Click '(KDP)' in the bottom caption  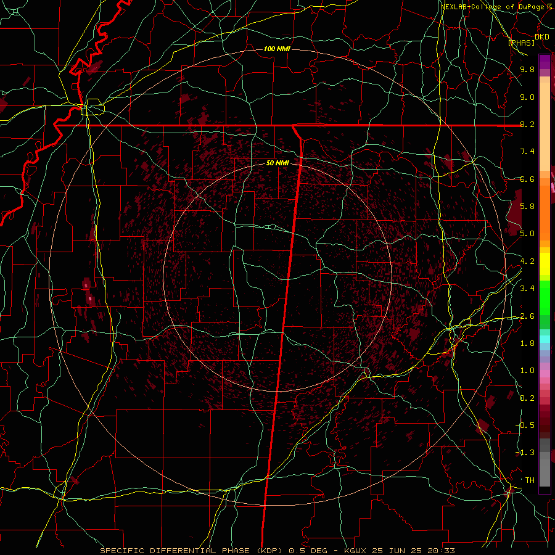click(269, 551)
